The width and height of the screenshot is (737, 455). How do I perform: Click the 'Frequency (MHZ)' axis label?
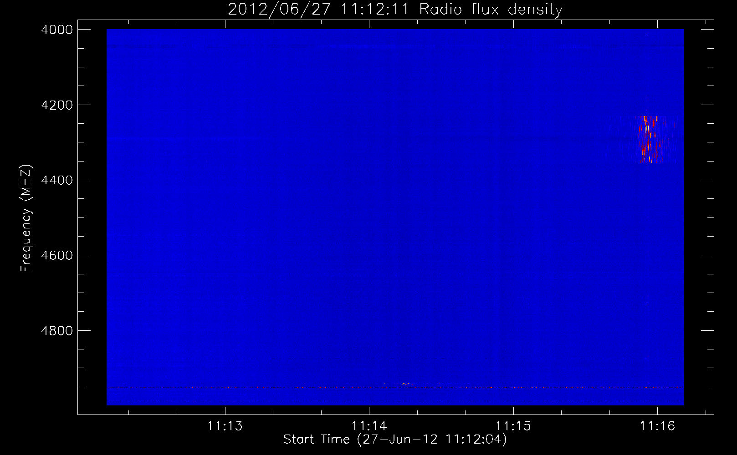point(26,218)
